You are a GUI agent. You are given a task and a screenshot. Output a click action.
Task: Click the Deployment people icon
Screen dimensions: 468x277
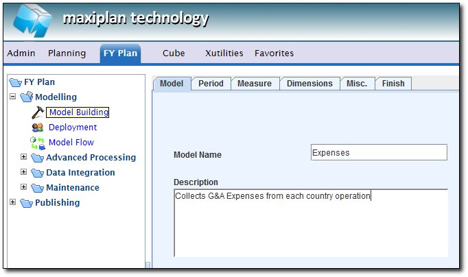(x=38, y=128)
